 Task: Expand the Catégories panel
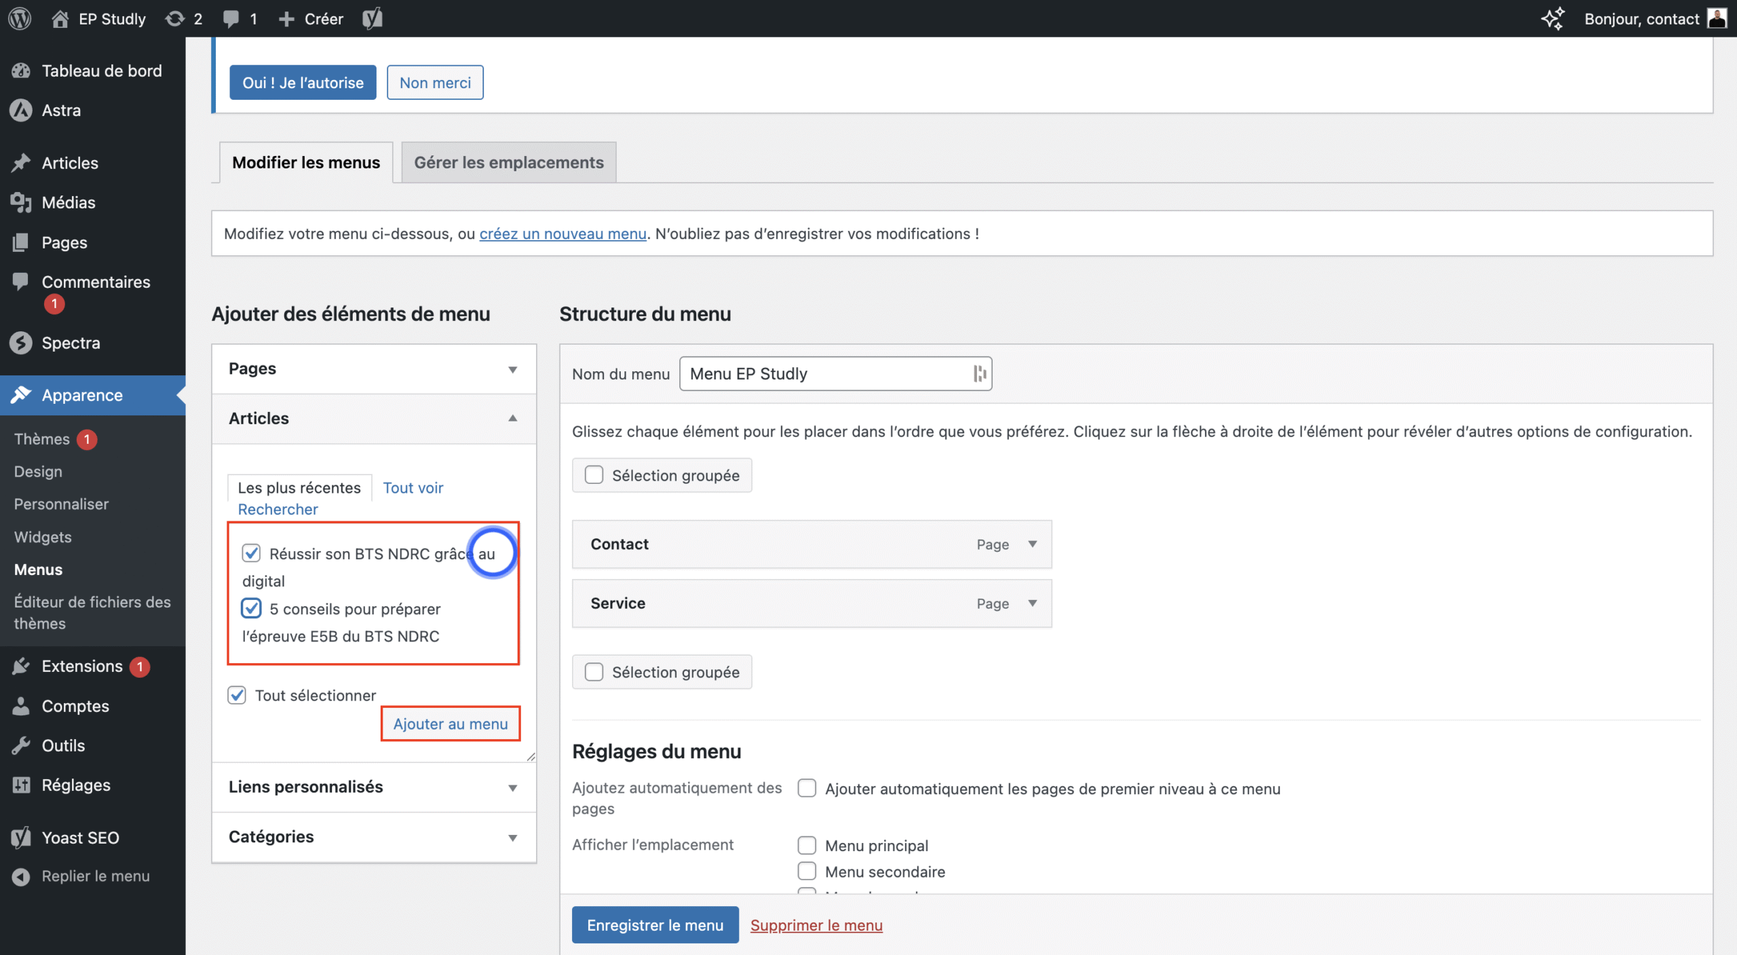coord(512,838)
